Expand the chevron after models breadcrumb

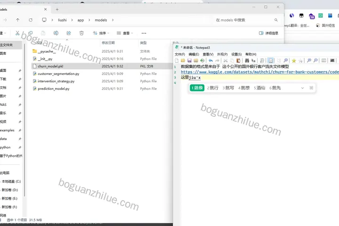pyautogui.click(x=113, y=20)
